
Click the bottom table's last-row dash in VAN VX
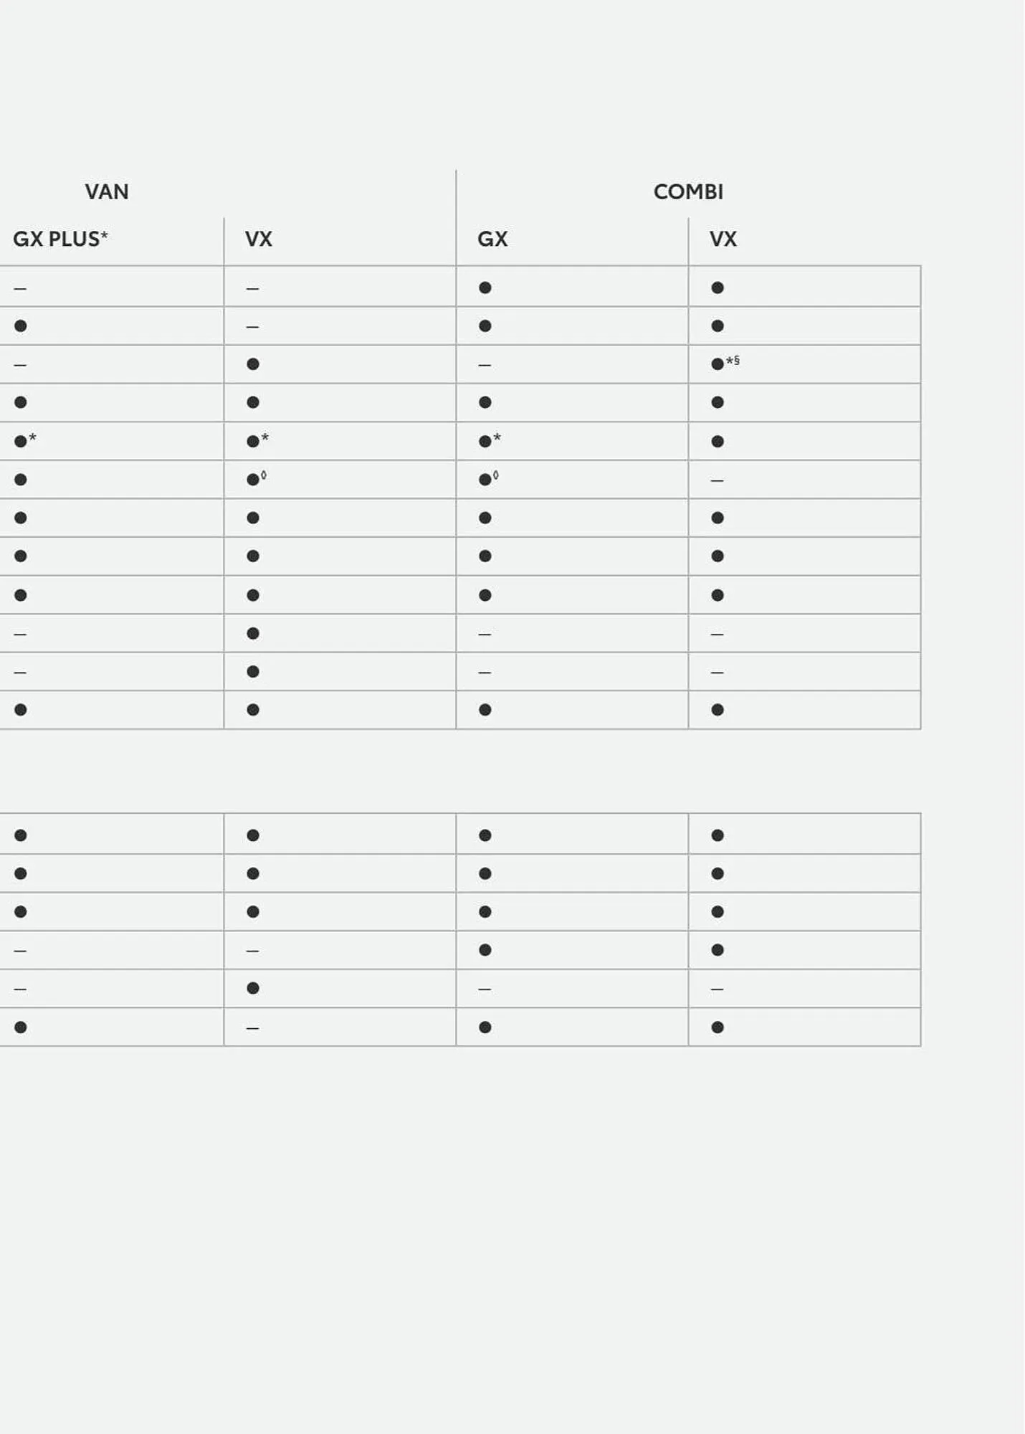252,1028
